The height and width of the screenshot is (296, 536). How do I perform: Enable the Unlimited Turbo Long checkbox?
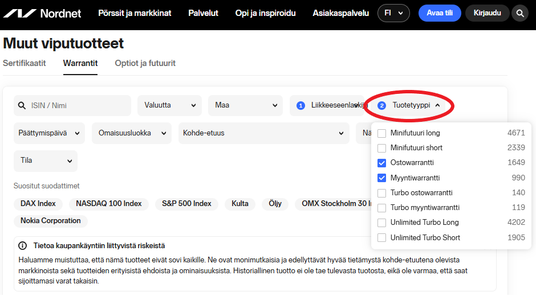(381, 223)
